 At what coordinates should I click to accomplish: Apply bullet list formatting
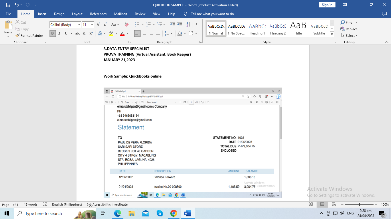[x=137, y=25]
